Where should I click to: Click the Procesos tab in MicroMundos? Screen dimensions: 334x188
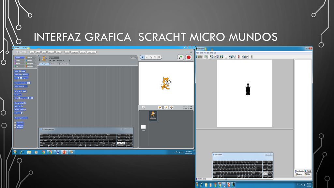299,174
